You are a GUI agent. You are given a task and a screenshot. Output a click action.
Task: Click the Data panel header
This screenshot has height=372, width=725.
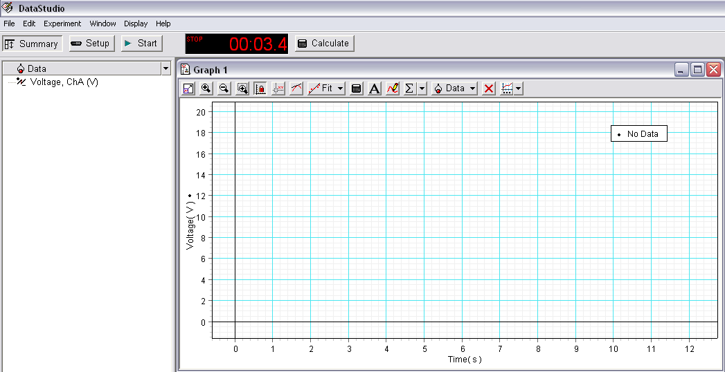click(x=82, y=68)
